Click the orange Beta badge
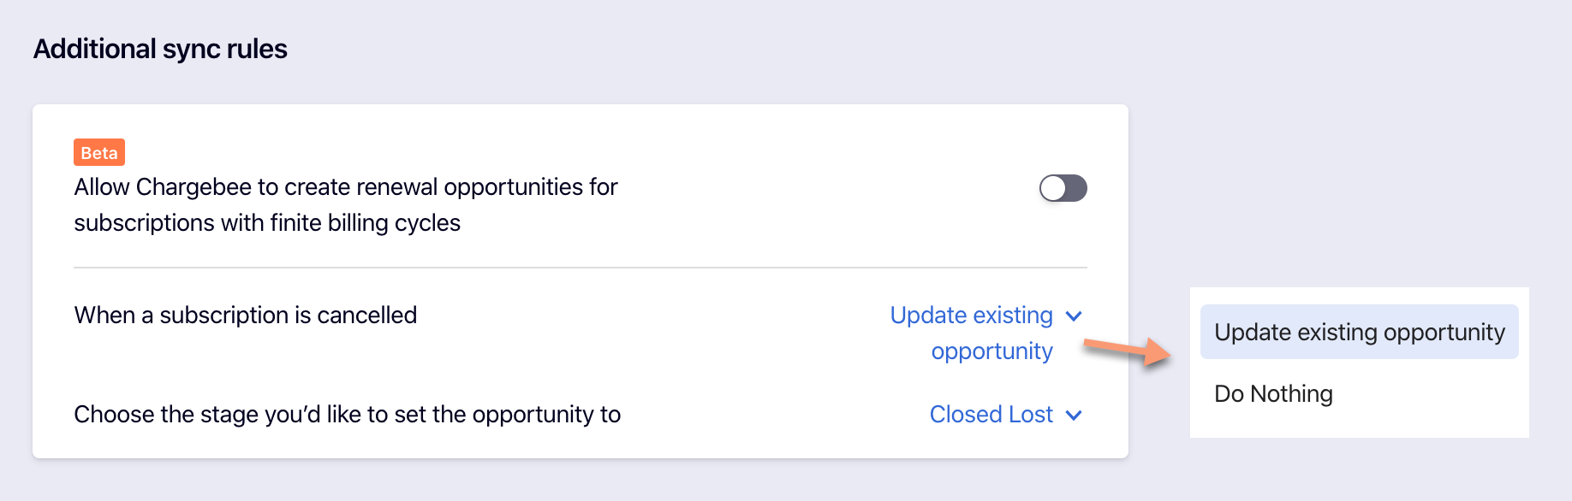 point(99,153)
